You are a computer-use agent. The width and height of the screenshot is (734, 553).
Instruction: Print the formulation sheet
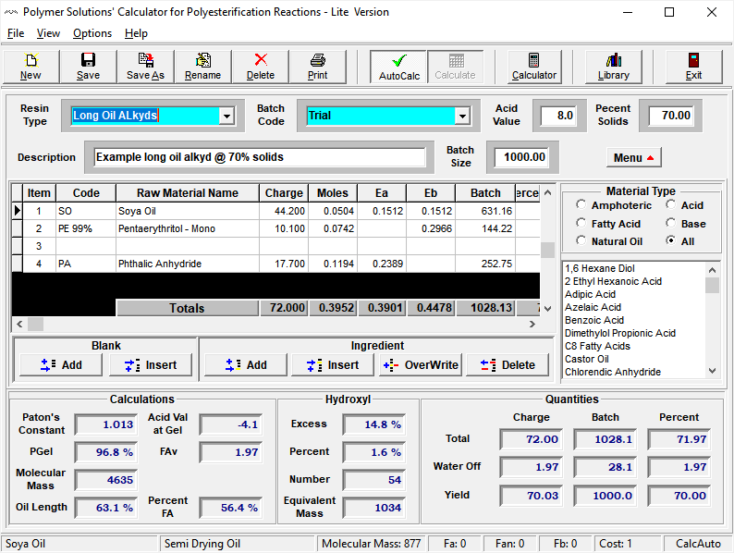(317, 67)
